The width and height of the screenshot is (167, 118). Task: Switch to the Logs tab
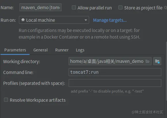point(80,50)
